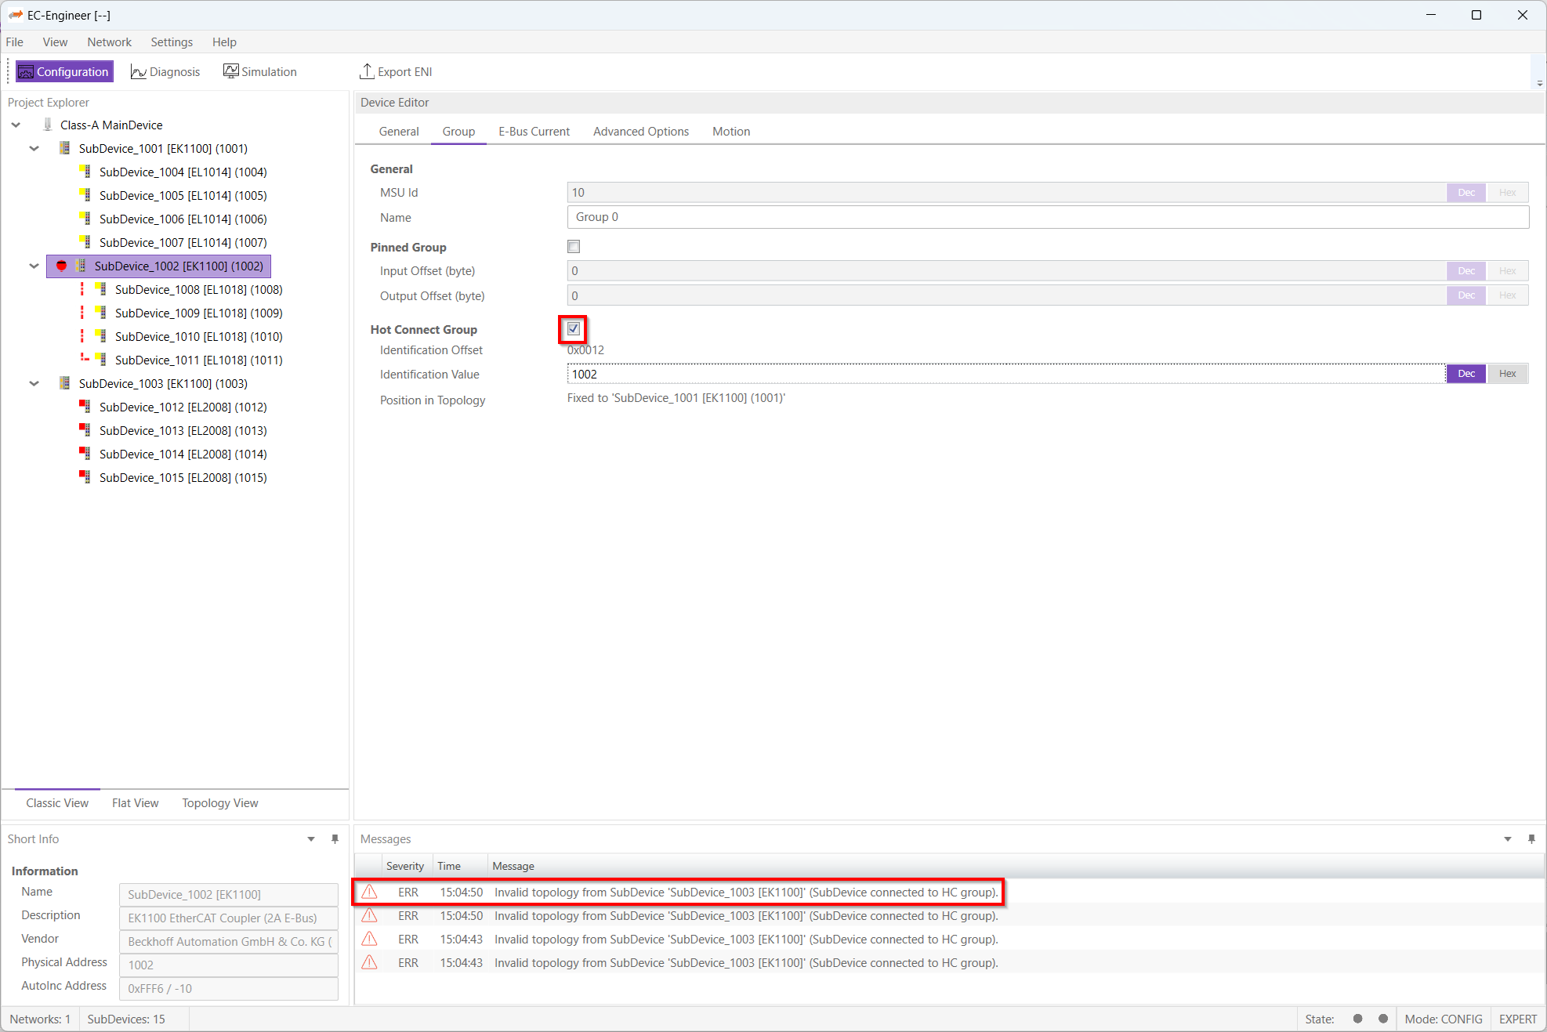Image resolution: width=1547 pixels, height=1032 pixels.
Task: Enable the Pinned Group checkbox
Action: coord(574,247)
